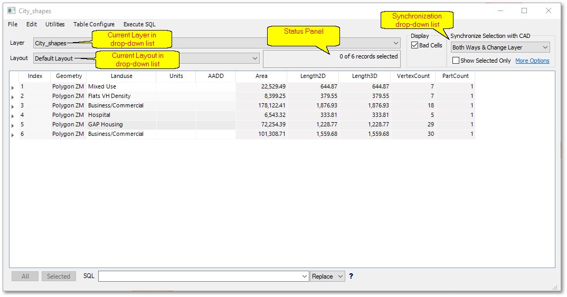Minimize the City_shapes window

(x=500, y=11)
